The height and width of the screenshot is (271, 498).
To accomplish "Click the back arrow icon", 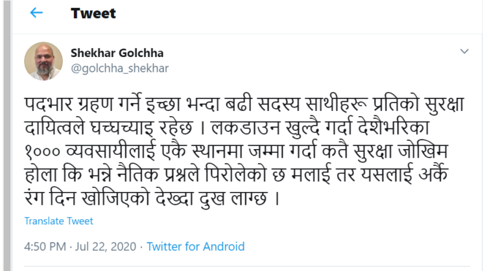I will coord(36,13).
